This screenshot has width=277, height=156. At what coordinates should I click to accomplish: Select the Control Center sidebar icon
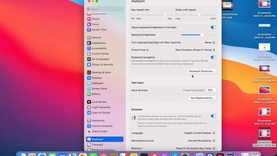click(x=89, y=54)
